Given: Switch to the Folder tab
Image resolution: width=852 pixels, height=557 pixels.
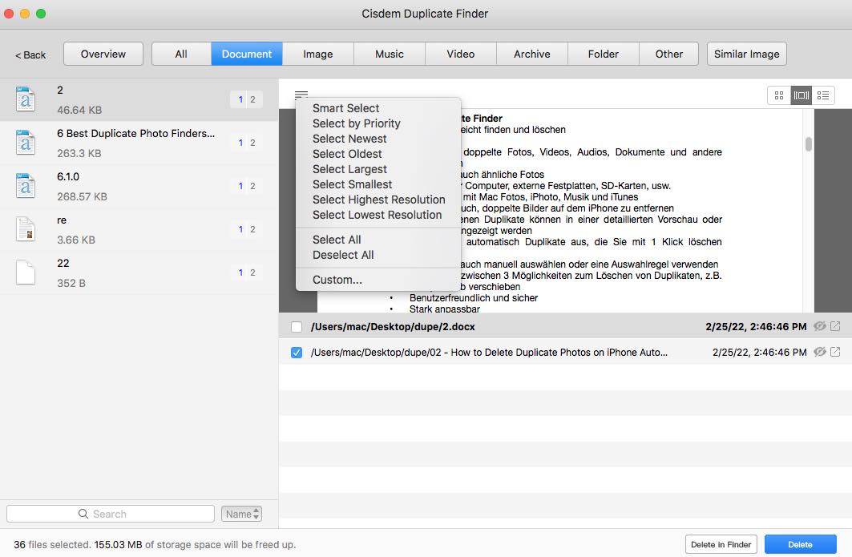Looking at the screenshot, I should (x=604, y=54).
